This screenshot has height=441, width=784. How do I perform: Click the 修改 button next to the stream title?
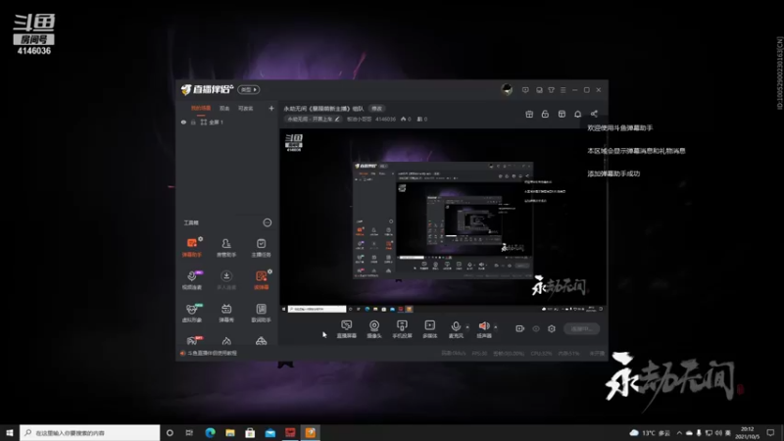(x=376, y=109)
